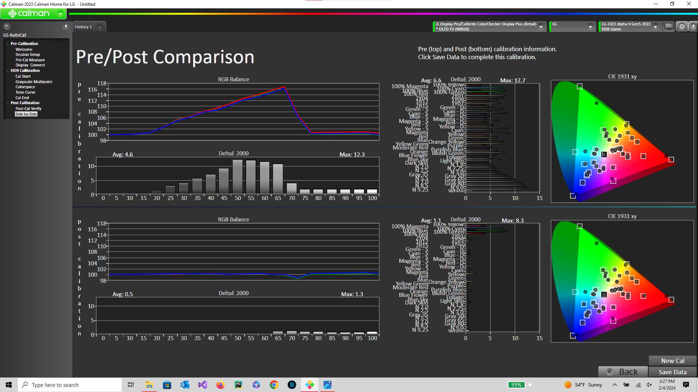Image resolution: width=698 pixels, height=392 pixels.
Task: Add a new history tab with plus
Action: click(x=100, y=27)
